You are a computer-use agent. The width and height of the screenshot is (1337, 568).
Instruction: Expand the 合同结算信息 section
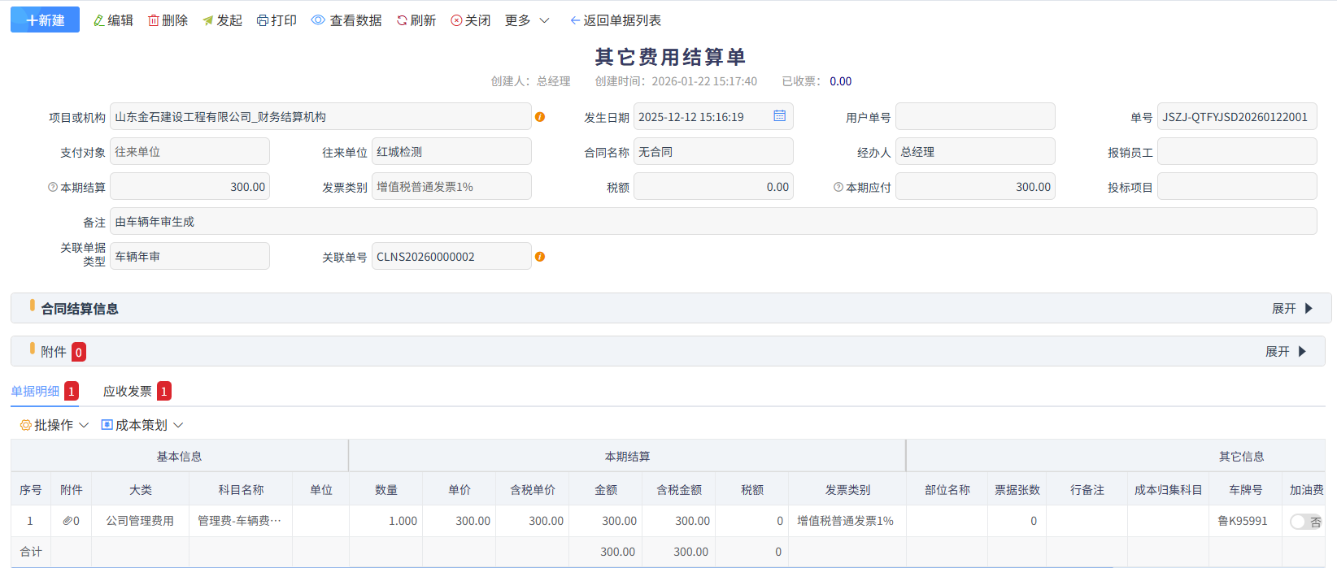1293,309
